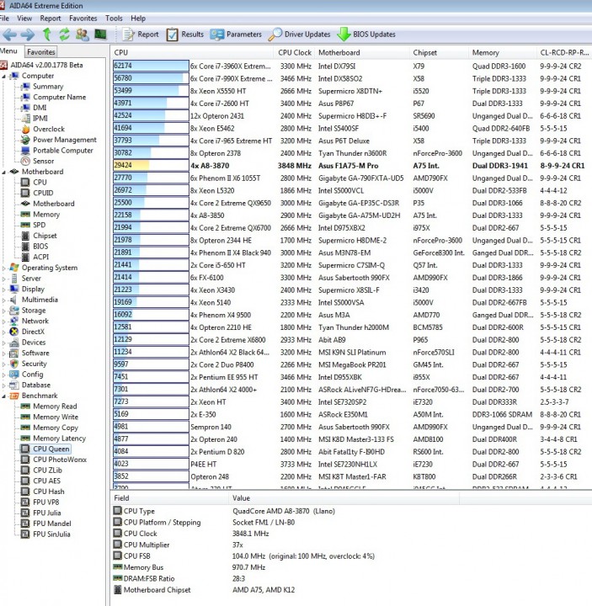Screen dimensions: 592x606
Task: Select the 6x Core i7-990X Extreme row
Action: (351, 78)
